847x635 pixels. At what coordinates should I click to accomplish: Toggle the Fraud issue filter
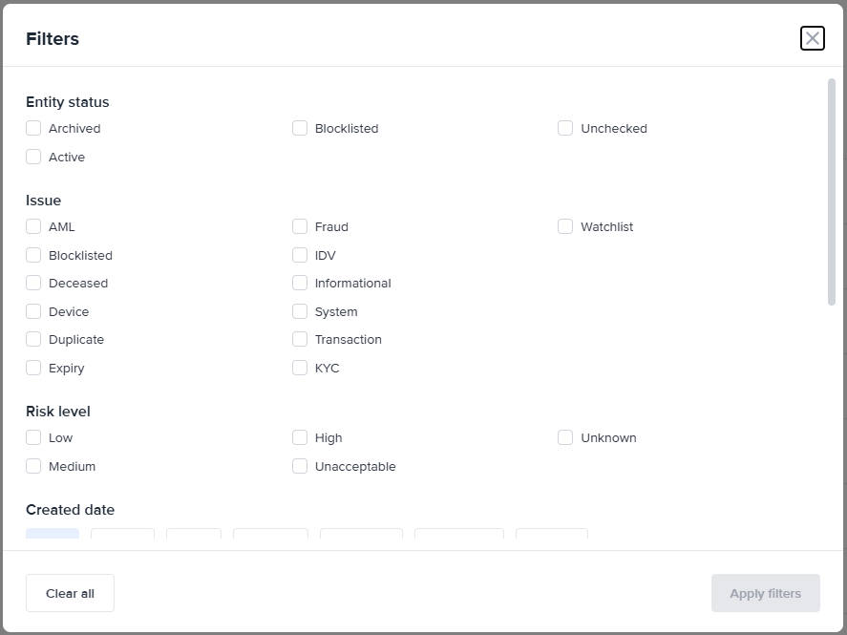pyautogui.click(x=300, y=226)
